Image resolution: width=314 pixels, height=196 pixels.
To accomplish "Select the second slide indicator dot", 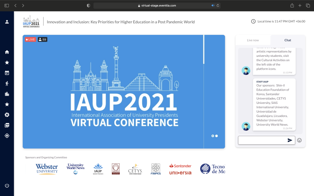I will click(x=217, y=136).
